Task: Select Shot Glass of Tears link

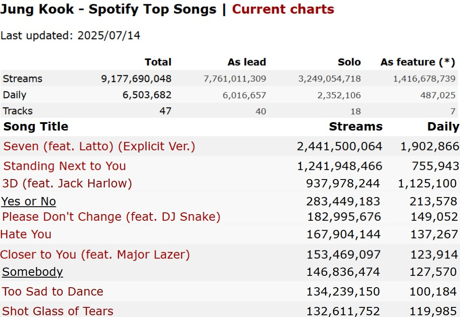Action: 58,311
